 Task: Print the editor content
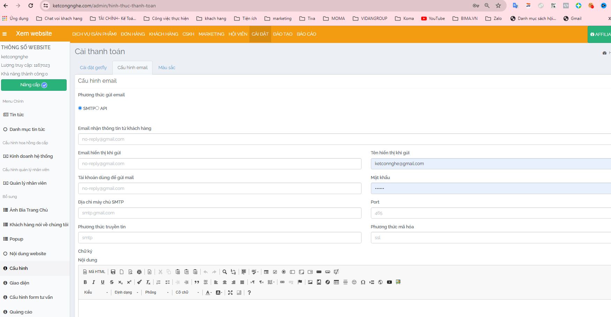(139, 272)
